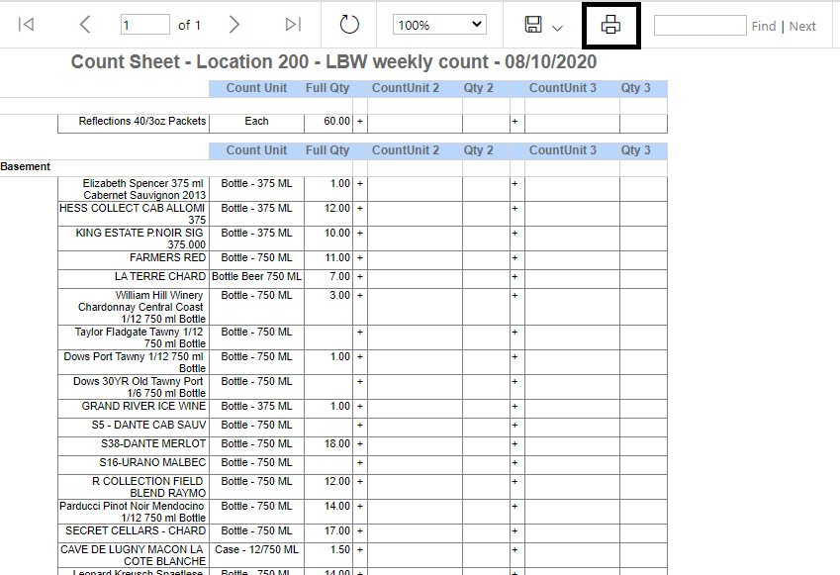Open the zoom level dropdown showing 100%
Screen dimensions: 840x575
pos(439,23)
